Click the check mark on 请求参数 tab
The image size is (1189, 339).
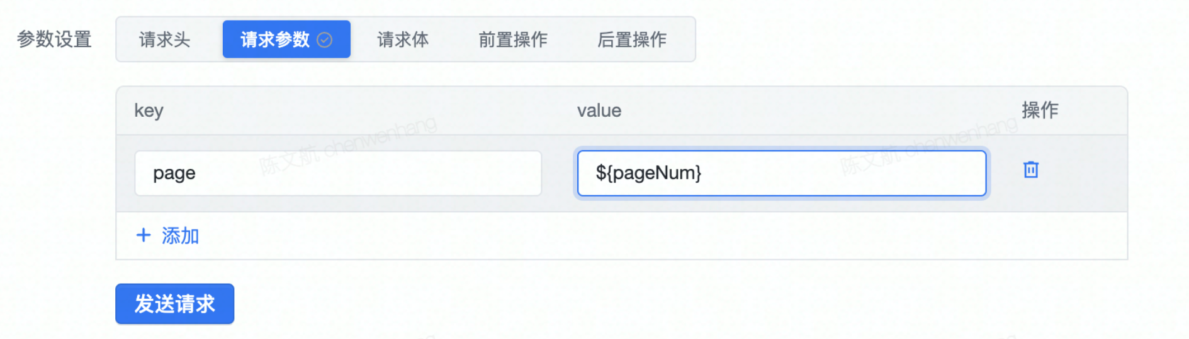tap(325, 40)
